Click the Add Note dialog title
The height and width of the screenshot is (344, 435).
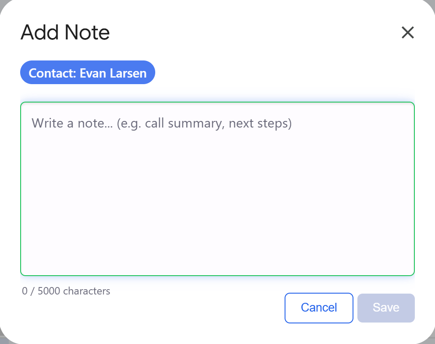click(x=64, y=32)
